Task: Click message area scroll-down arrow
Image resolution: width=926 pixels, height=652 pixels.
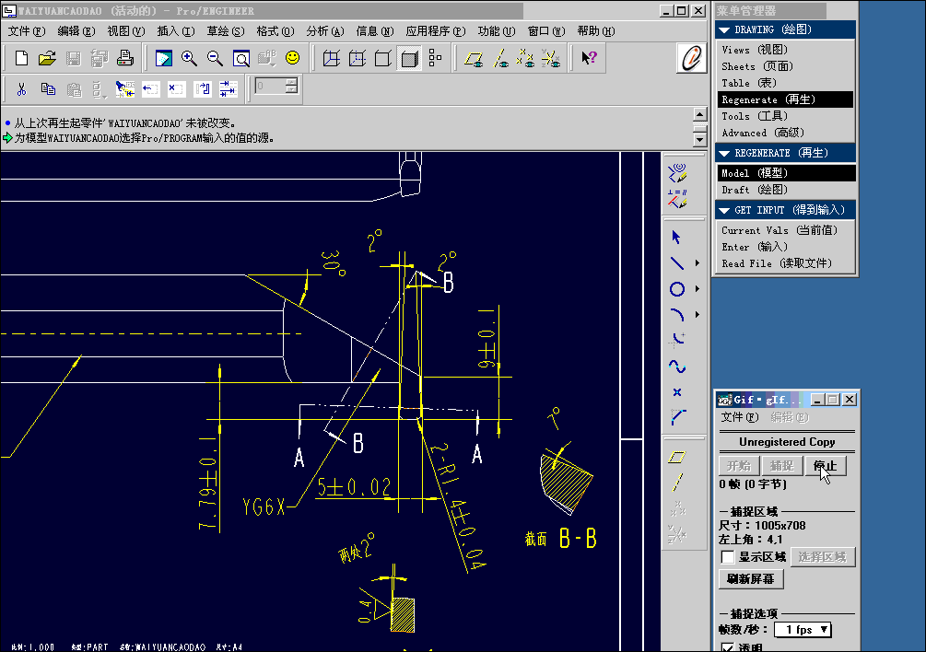Action: pyautogui.click(x=700, y=140)
